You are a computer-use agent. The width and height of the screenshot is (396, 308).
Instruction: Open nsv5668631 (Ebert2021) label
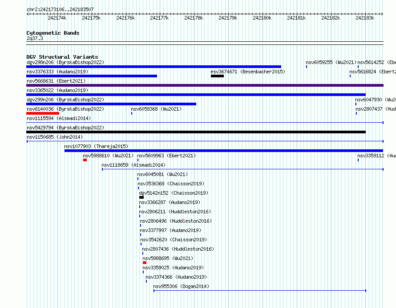point(56,81)
